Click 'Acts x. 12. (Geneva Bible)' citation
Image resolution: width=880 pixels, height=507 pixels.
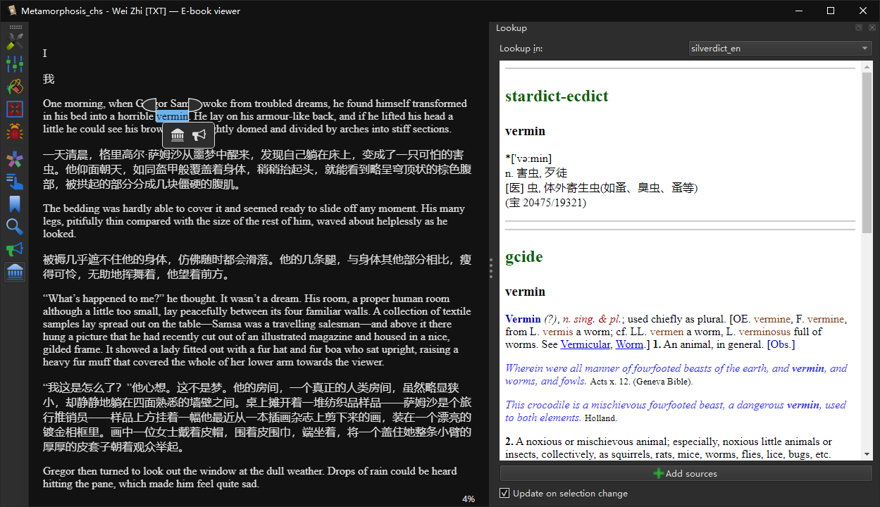pyautogui.click(x=640, y=382)
